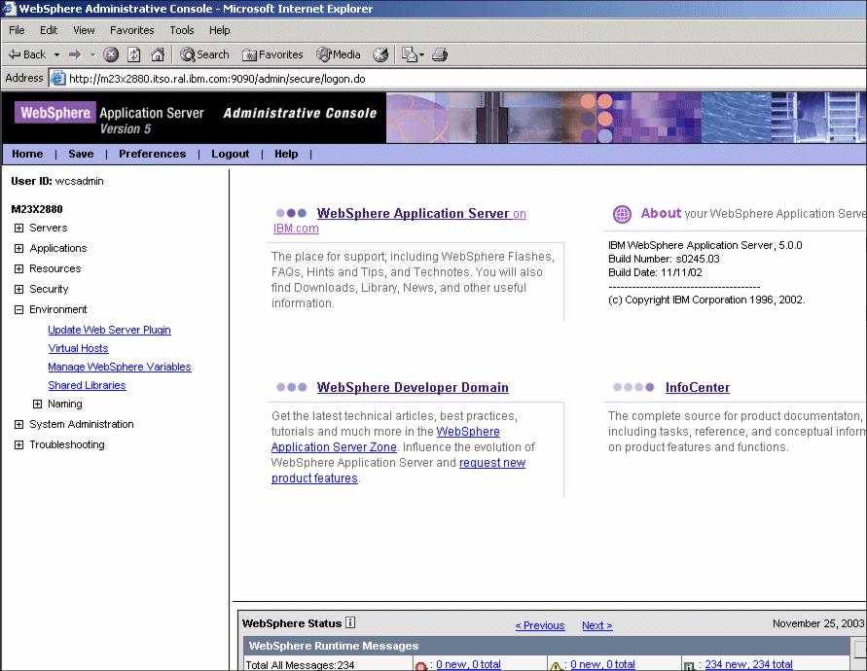
Task: Open the Search toolbar button
Action: (x=204, y=54)
